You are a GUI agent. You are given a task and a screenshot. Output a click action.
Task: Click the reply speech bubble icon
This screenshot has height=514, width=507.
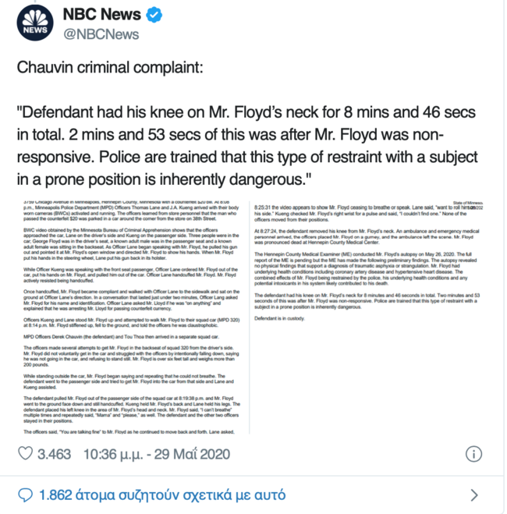coord(25,495)
